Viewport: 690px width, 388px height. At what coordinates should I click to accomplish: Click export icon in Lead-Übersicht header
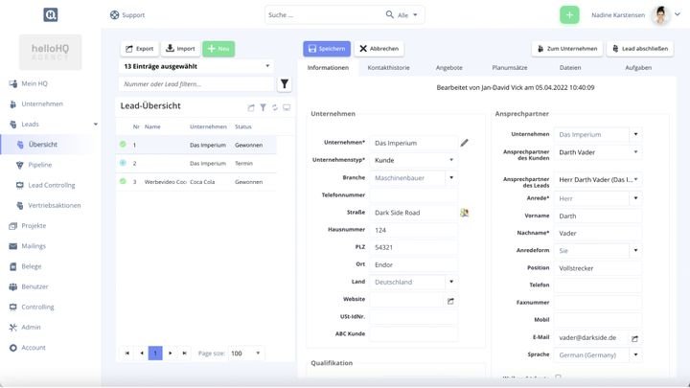click(251, 107)
